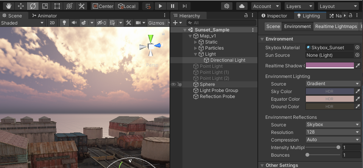
Task: Click the Intensity Multiplier slider handle
Action: click(x=338, y=147)
